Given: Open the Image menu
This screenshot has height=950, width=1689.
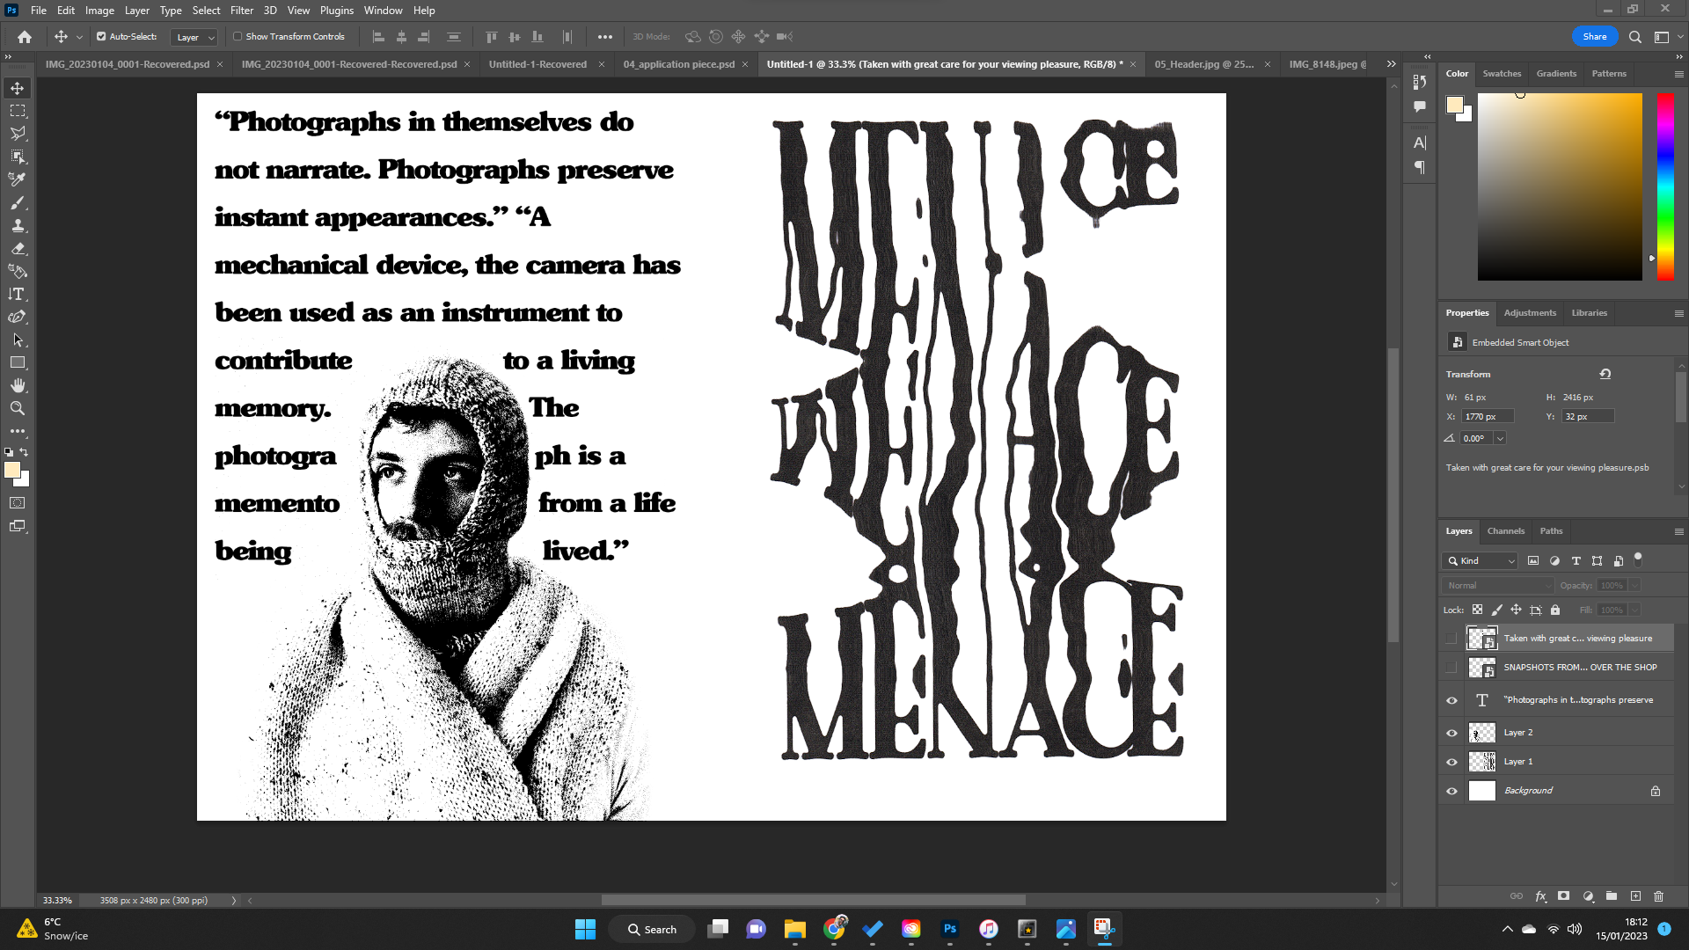Looking at the screenshot, I should tap(99, 10).
